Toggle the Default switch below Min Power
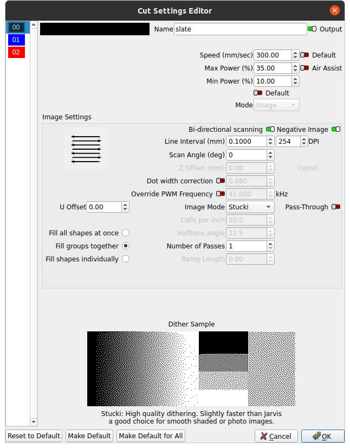Screen dimensions: 350x448 [x=258, y=93]
